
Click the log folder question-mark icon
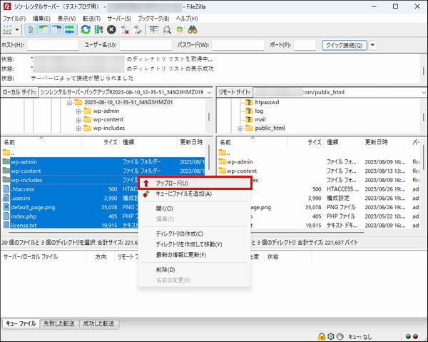[248, 111]
